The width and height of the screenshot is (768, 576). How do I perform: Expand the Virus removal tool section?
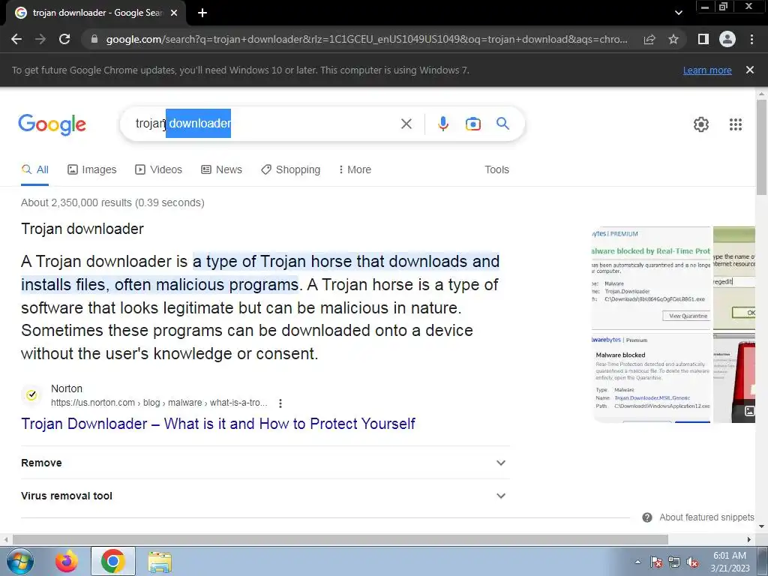[265, 496]
